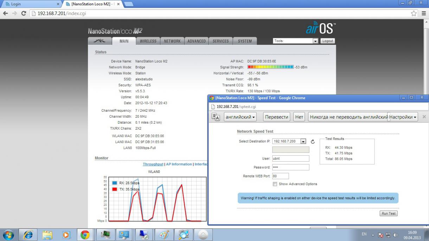Click the Remote WEB Port field
The image size is (429, 241).
(x=280, y=176)
